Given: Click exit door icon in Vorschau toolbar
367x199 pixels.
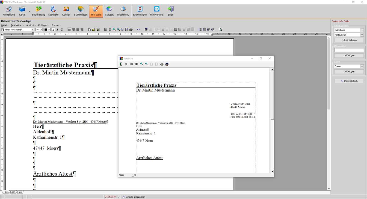Looking at the screenshot, I should tap(121, 64).
